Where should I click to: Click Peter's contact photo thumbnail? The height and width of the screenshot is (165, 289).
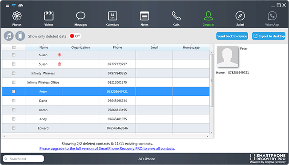tap(228, 56)
